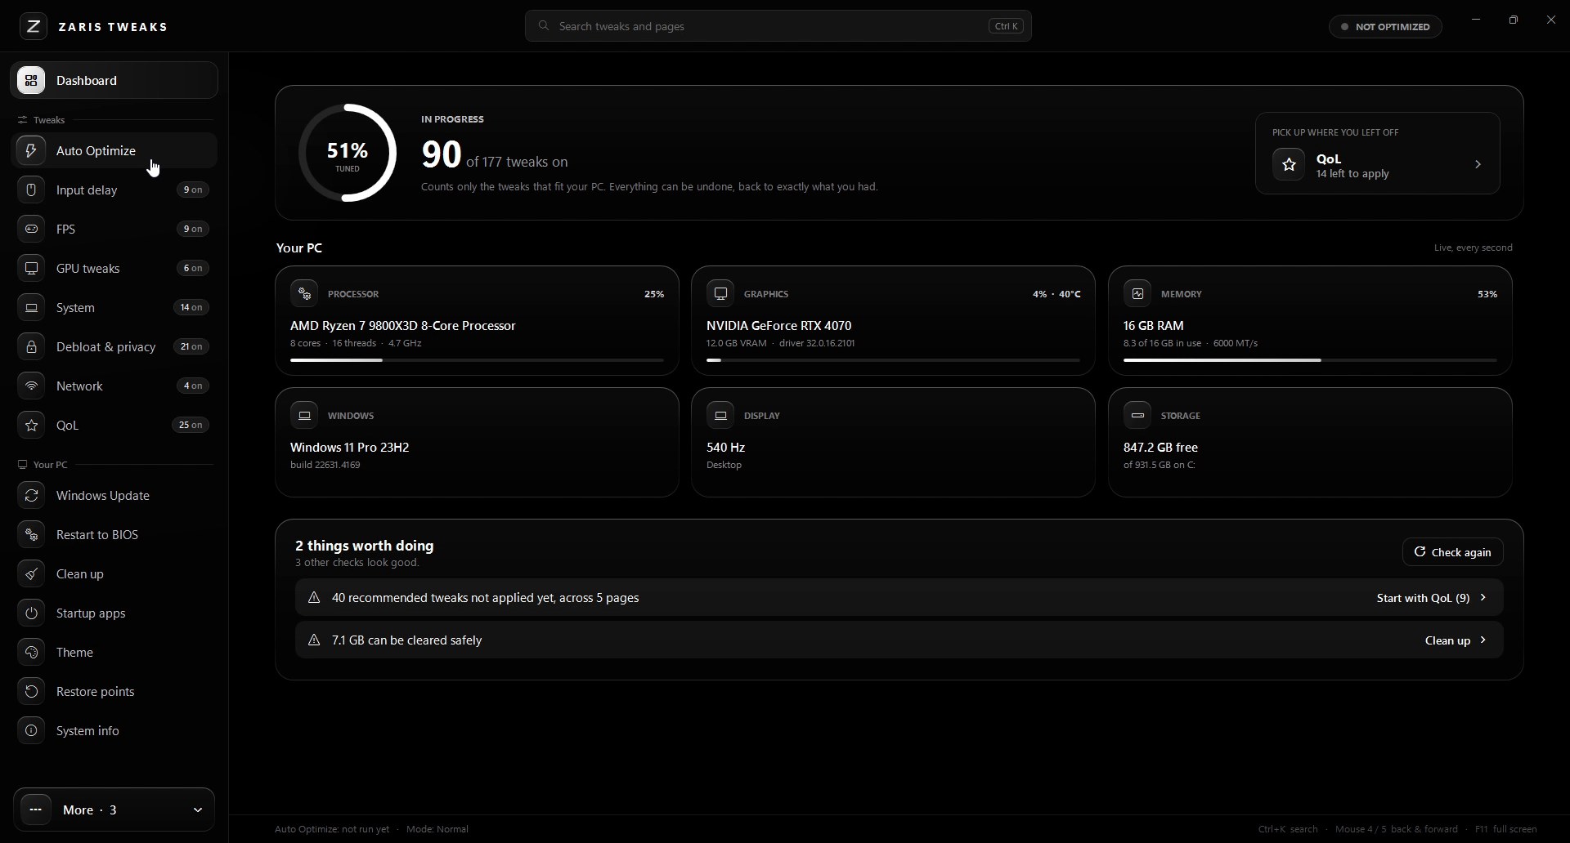Open the Dashboard page icon
The width and height of the screenshot is (1570, 843).
[31, 81]
